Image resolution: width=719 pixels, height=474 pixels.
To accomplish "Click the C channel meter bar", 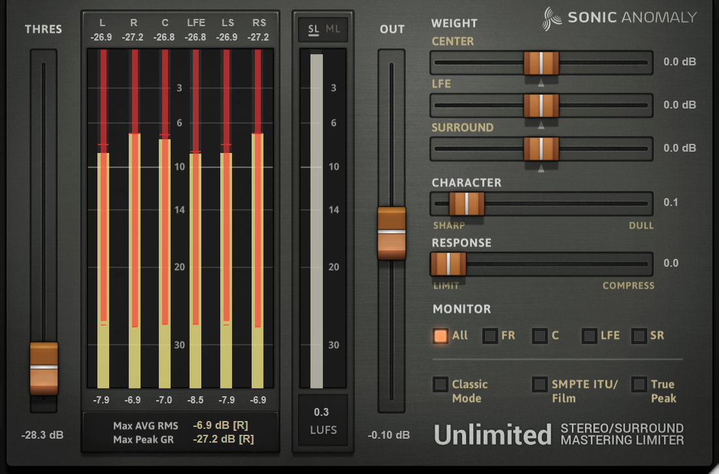I will (165, 219).
